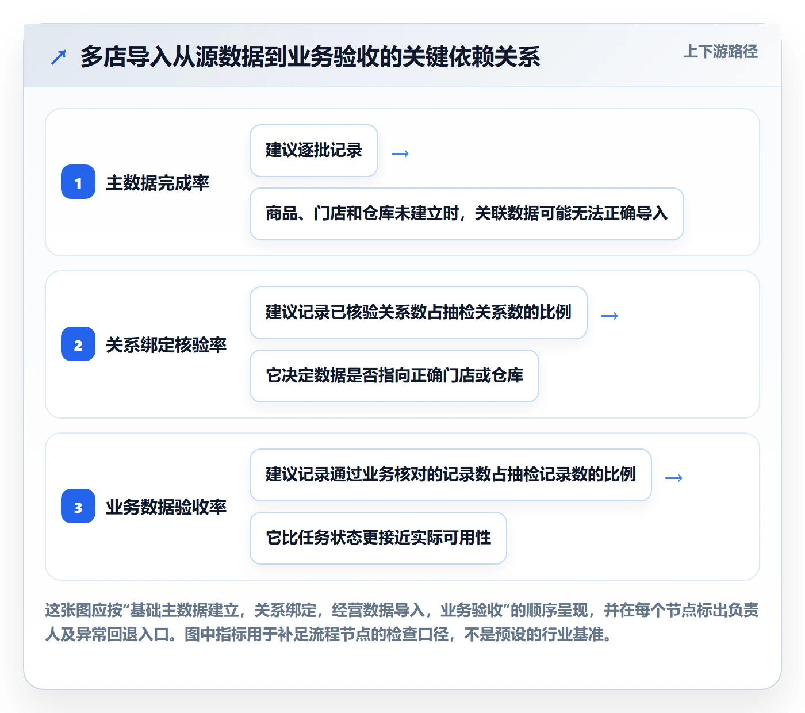
Task: Select the blue number 1 badge
Action: (x=78, y=182)
